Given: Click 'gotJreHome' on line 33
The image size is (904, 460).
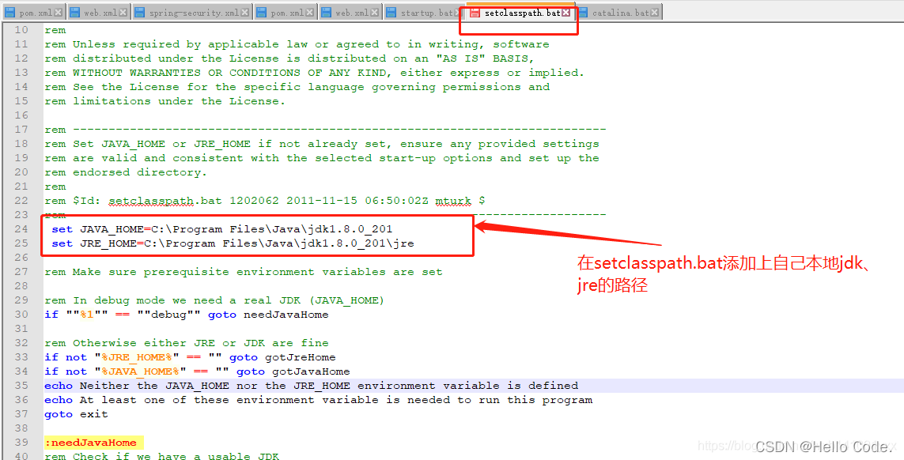Looking at the screenshot, I should (301, 357).
